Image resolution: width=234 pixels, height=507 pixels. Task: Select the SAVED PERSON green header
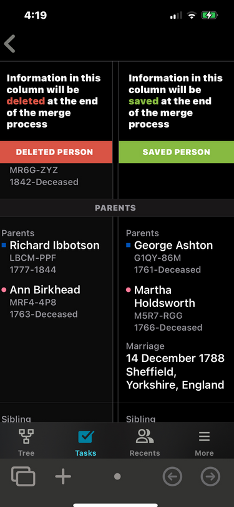[176, 152]
